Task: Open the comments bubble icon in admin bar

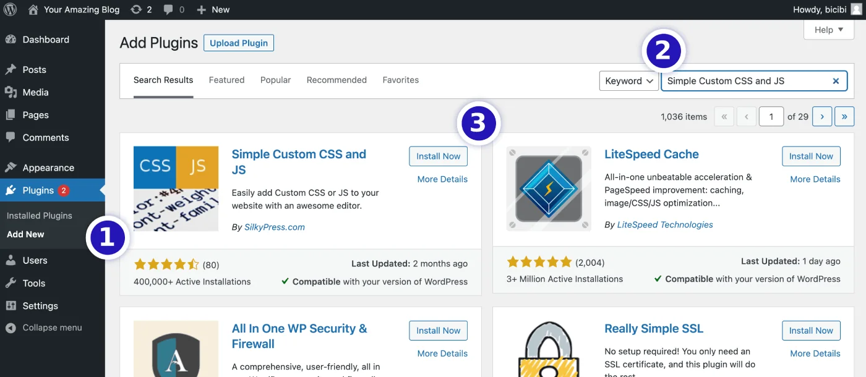Action: click(x=168, y=9)
